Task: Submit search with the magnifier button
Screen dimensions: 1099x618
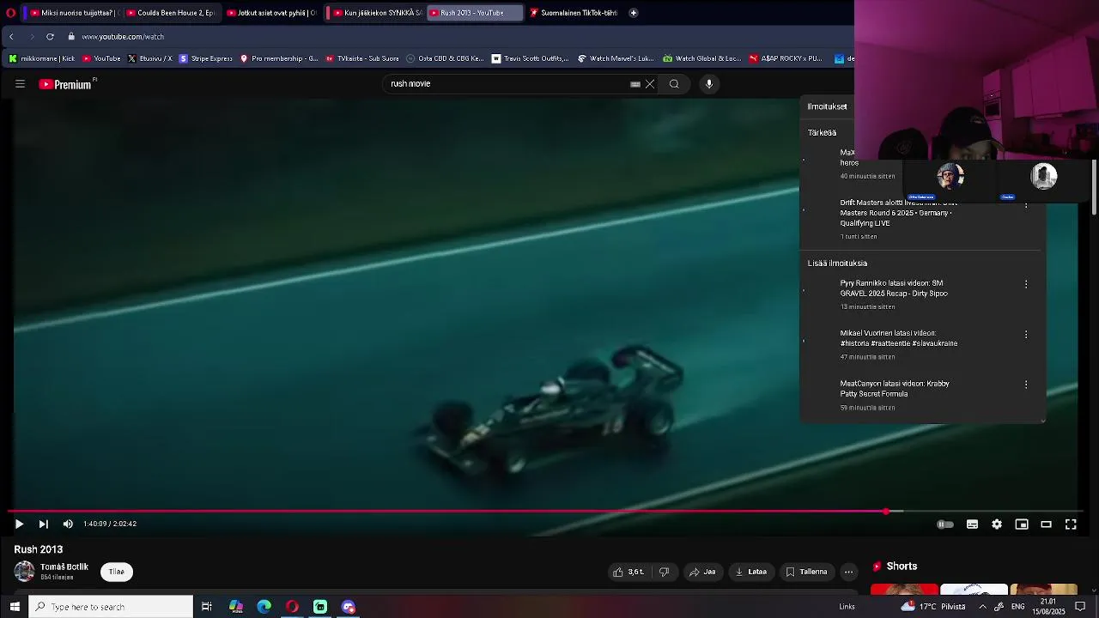Action: (674, 84)
